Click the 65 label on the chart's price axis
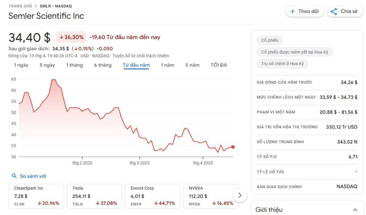Screen dimensions: 366x215 pos(14,79)
